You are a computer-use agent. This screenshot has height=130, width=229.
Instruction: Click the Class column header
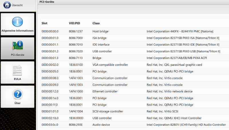(96, 23)
